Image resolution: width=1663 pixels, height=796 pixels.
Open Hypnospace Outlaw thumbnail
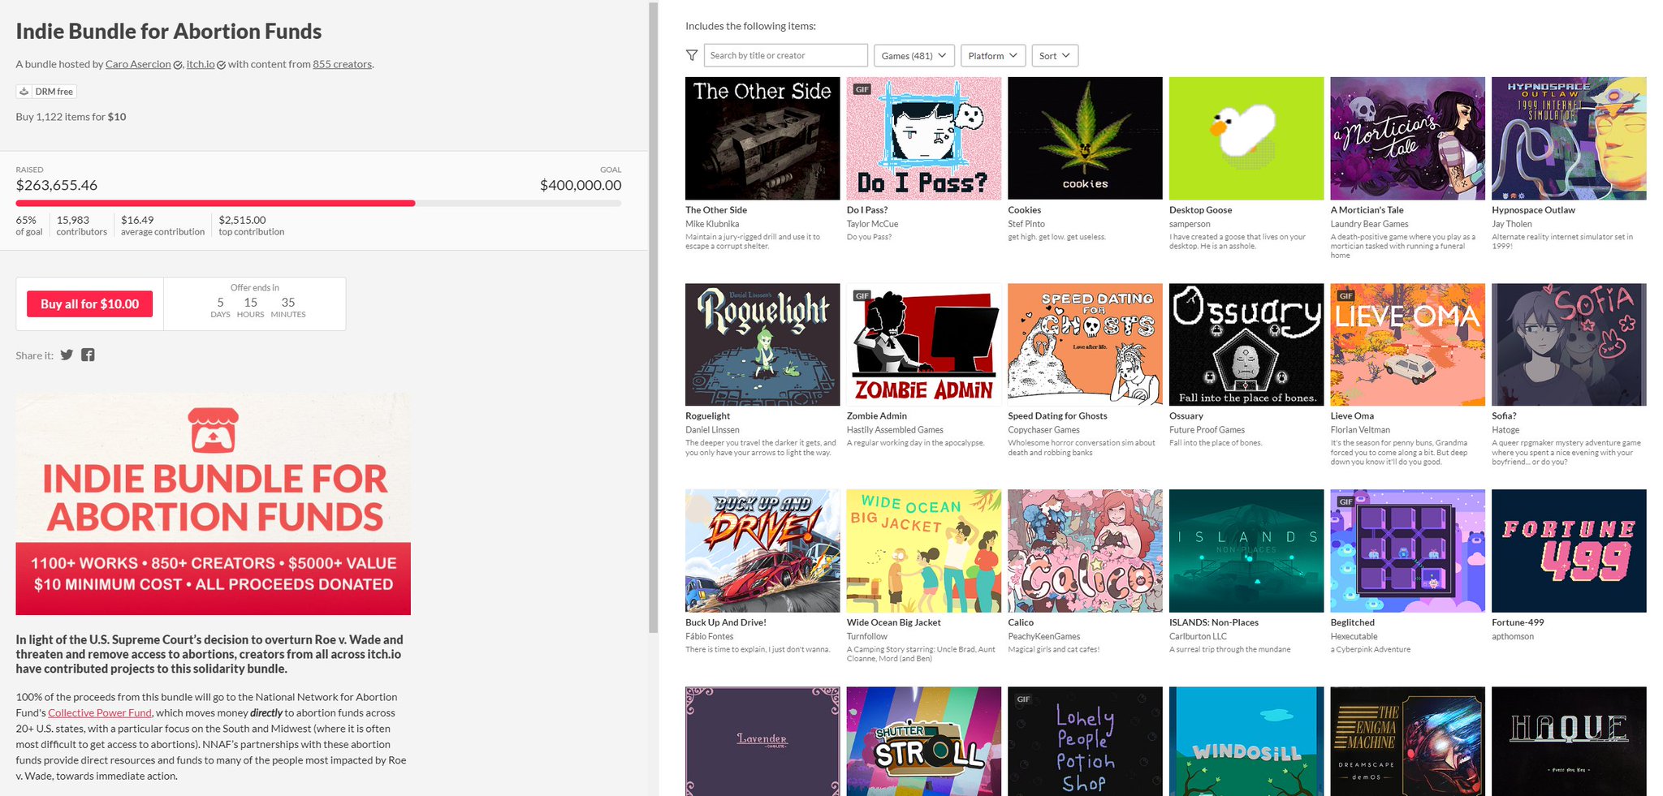pos(1569,138)
